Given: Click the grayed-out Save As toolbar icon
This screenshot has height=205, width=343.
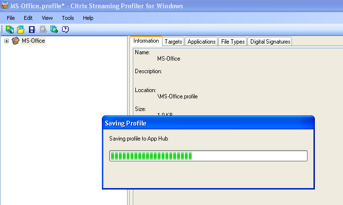Looking at the screenshot, I should pos(43,30).
